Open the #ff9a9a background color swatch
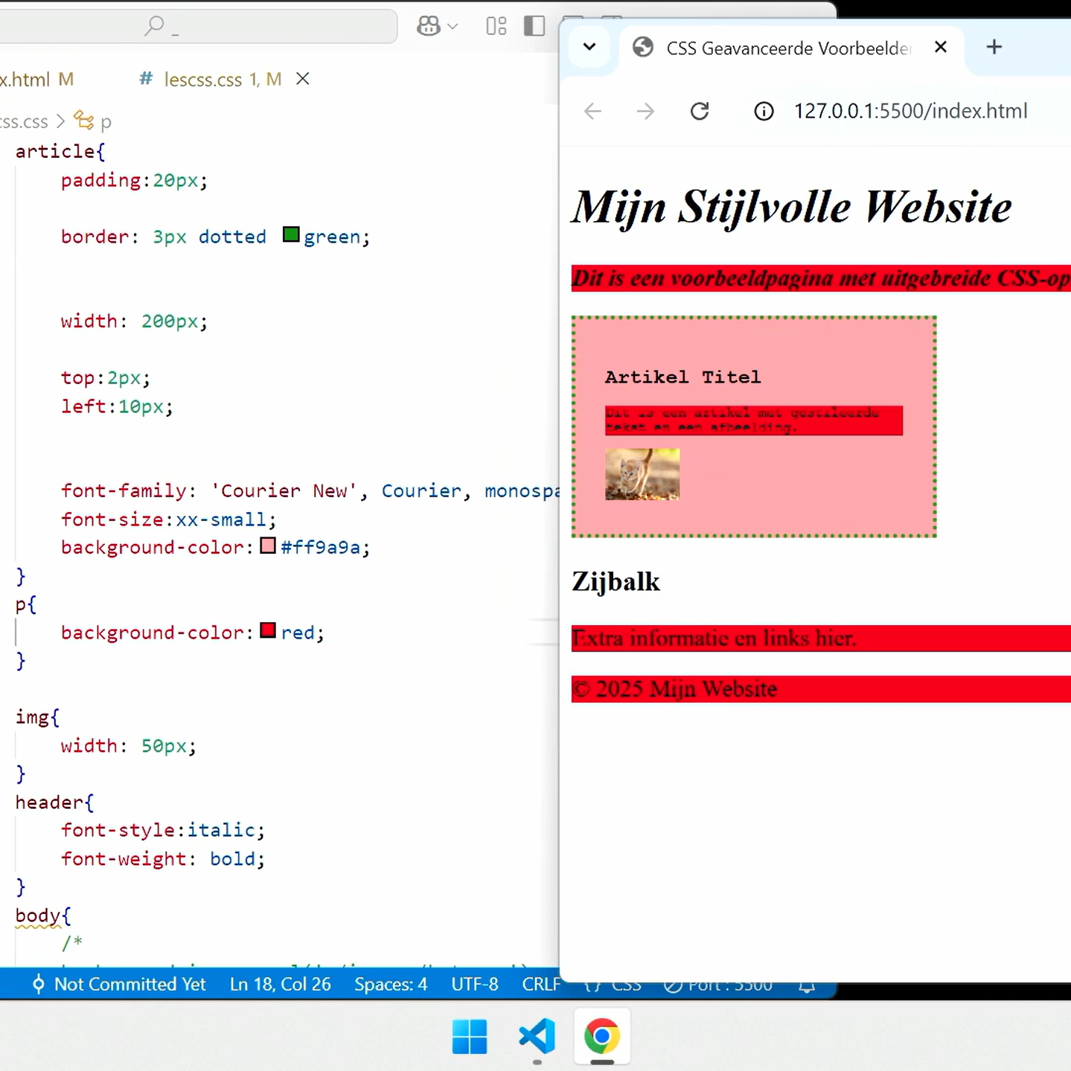The height and width of the screenshot is (1071, 1071). click(268, 546)
